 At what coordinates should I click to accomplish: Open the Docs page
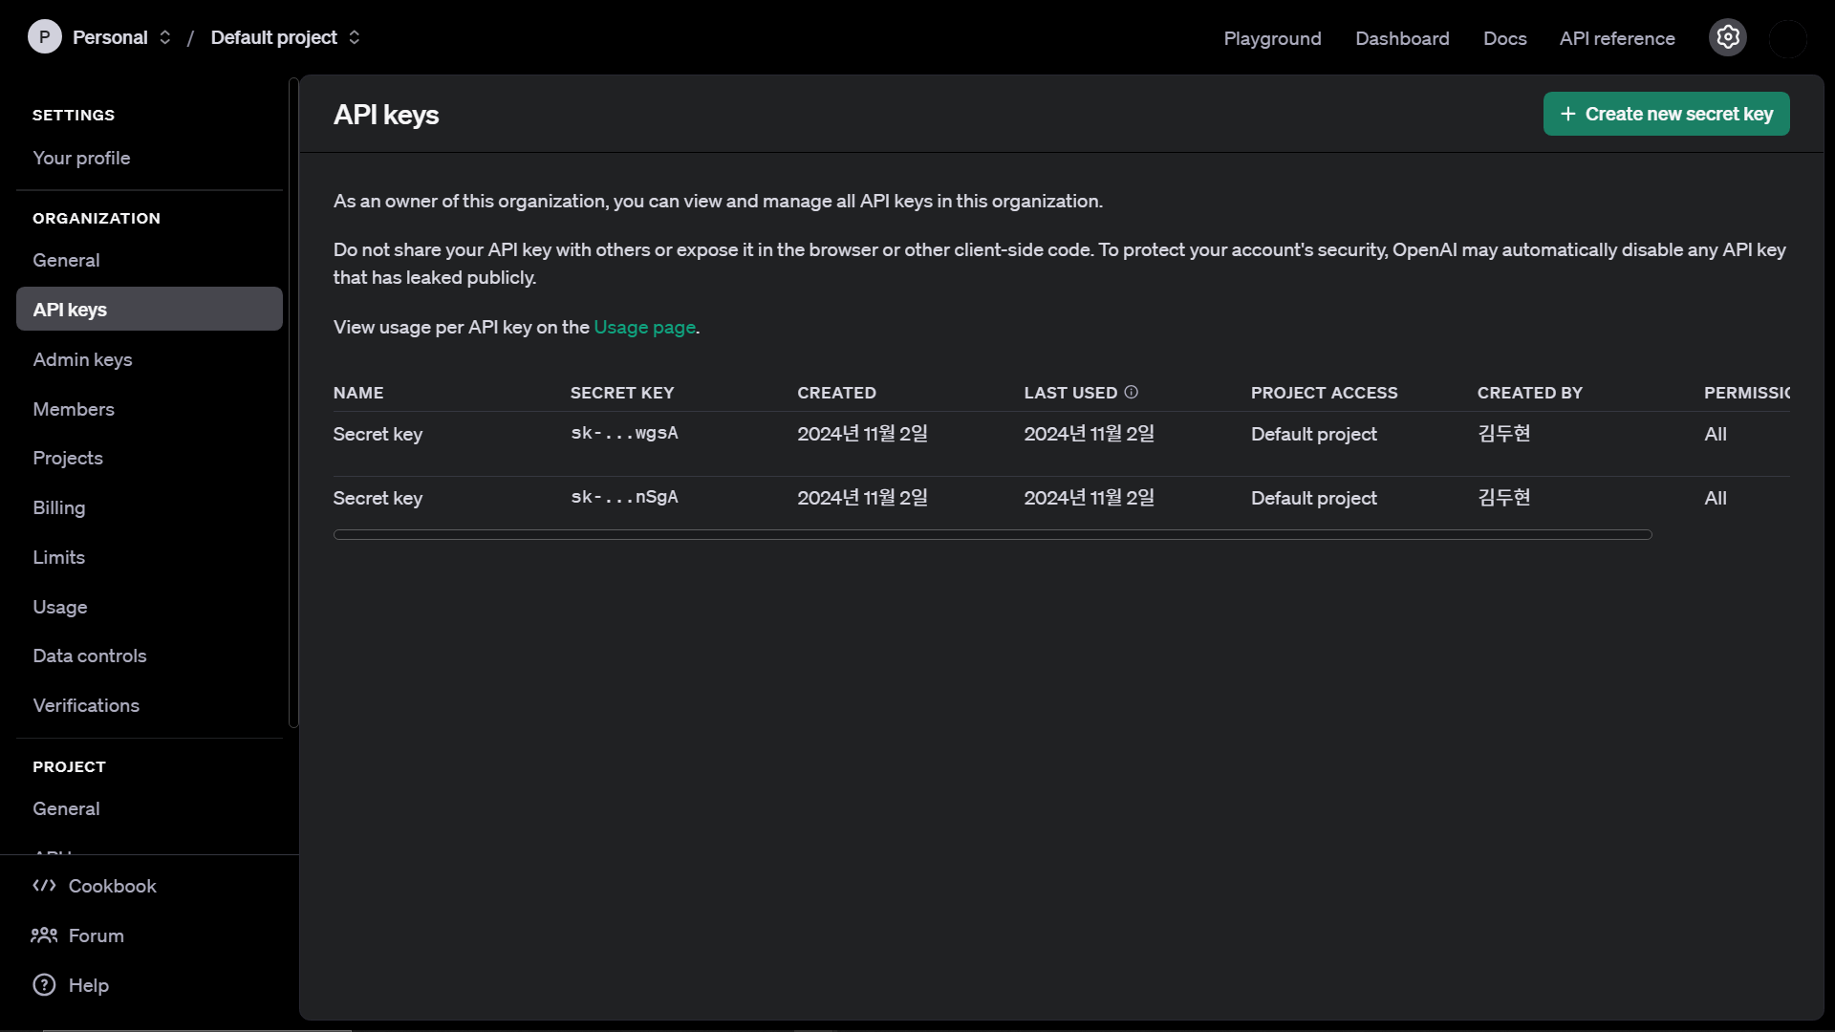1504,39
